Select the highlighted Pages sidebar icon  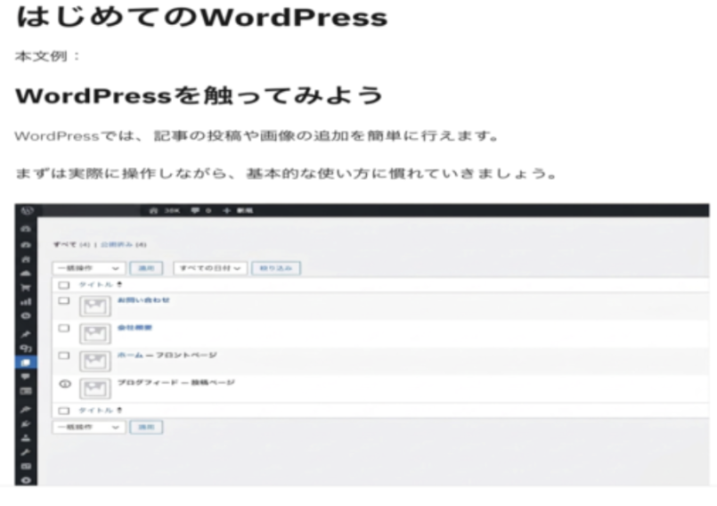(x=26, y=363)
